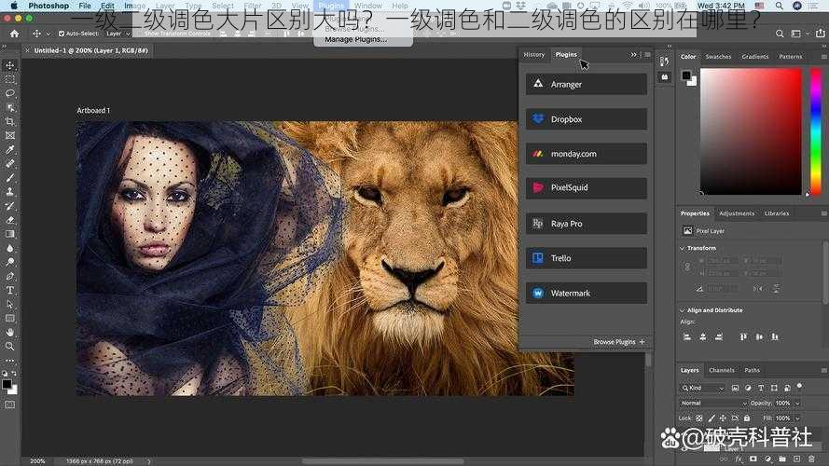
Task: Select the Crop tool
Action: point(10,121)
